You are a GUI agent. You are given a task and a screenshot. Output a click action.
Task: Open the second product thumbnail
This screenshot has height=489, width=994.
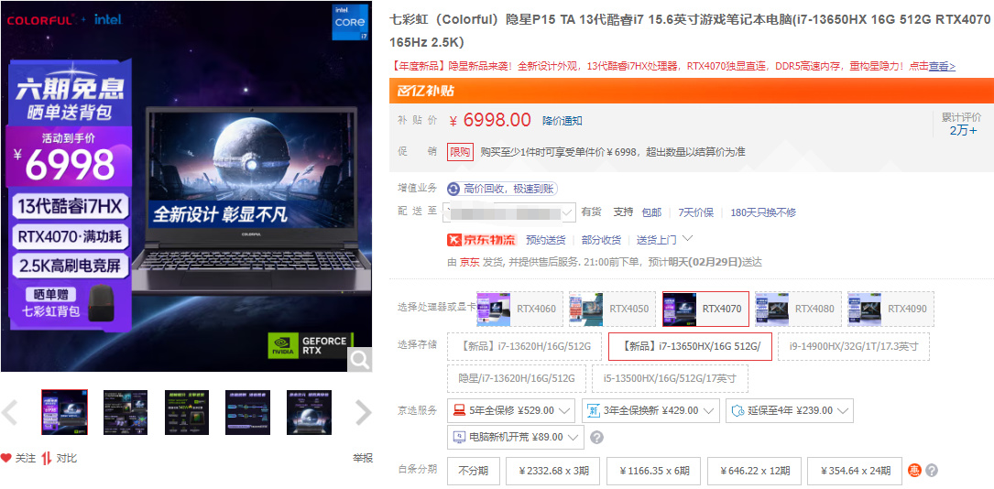click(126, 412)
